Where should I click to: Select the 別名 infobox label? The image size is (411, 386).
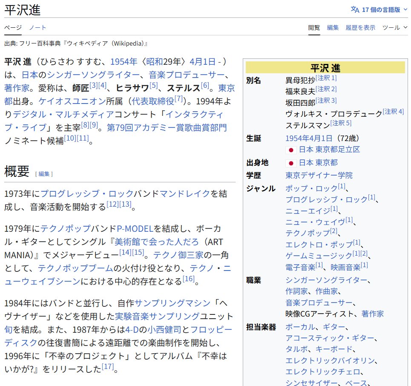tap(253, 80)
